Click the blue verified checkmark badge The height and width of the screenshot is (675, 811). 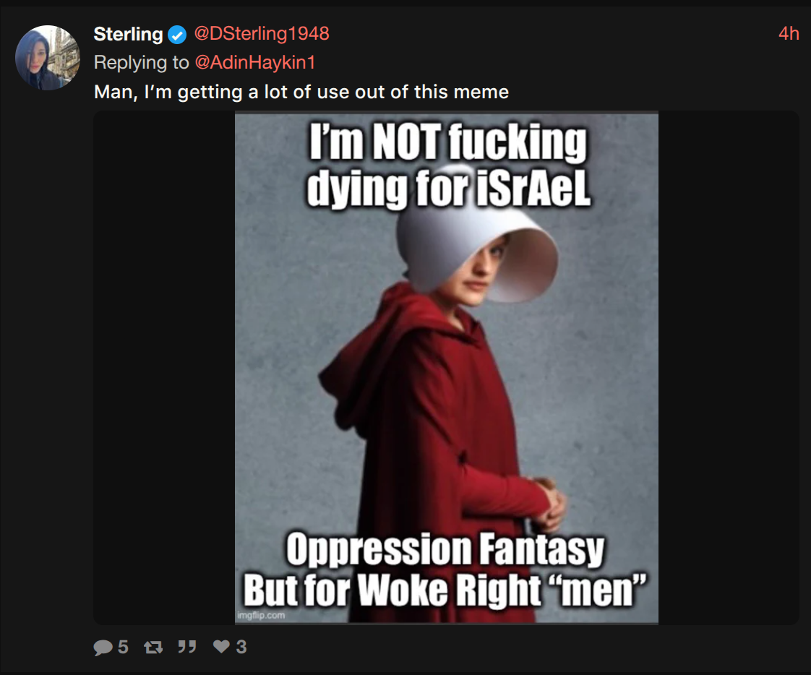click(177, 35)
